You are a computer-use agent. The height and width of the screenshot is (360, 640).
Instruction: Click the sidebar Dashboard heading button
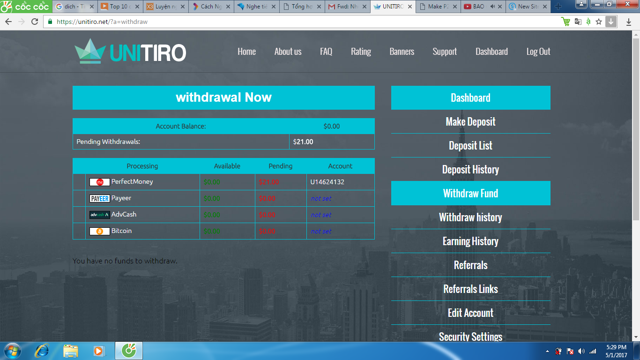[x=471, y=97]
